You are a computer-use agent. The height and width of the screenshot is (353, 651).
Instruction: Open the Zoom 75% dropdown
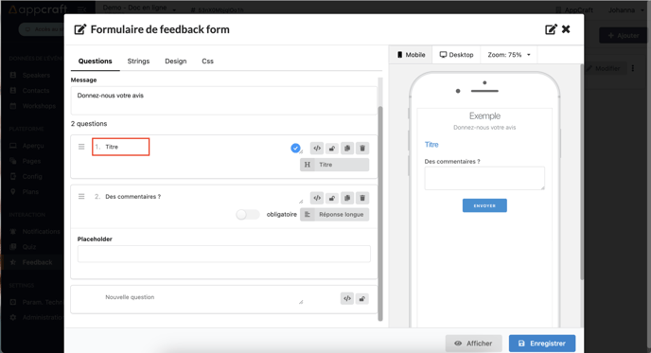click(509, 55)
